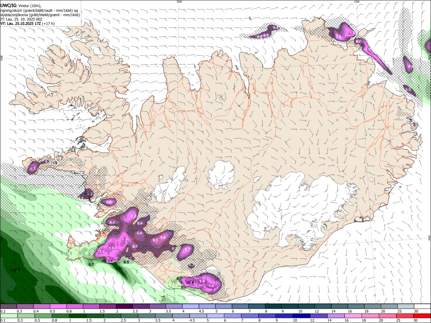
Task: Click upper legend swatch for 0.4–0.5
Action: [x=41, y=307]
